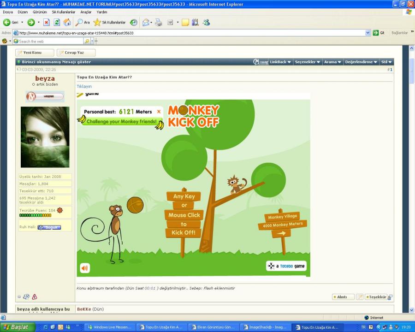Click the Challenge your Monkey friends banner
The image size is (415, 332).
click(x=121, y=122)
